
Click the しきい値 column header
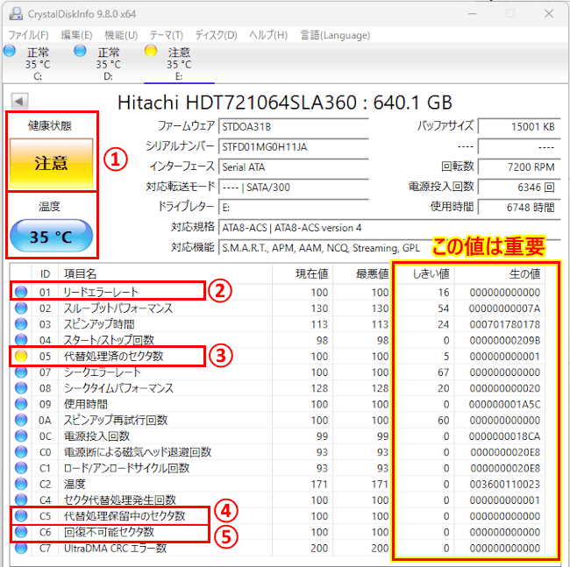point(424,273)
